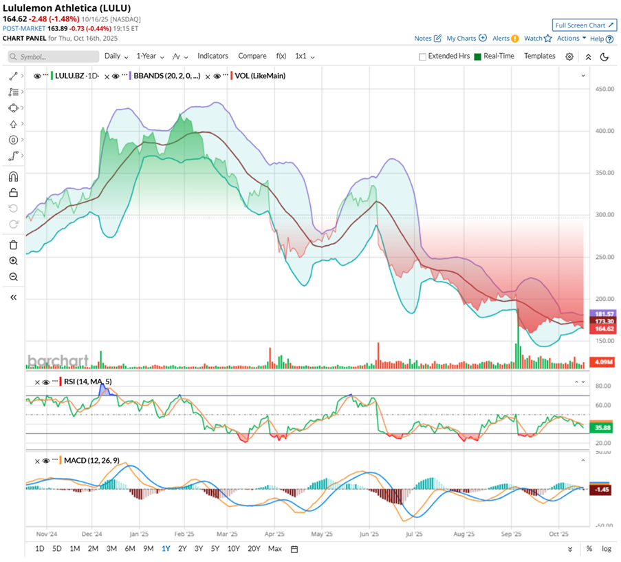Hide the LULU.BZ main series eye

pos(37,76)
